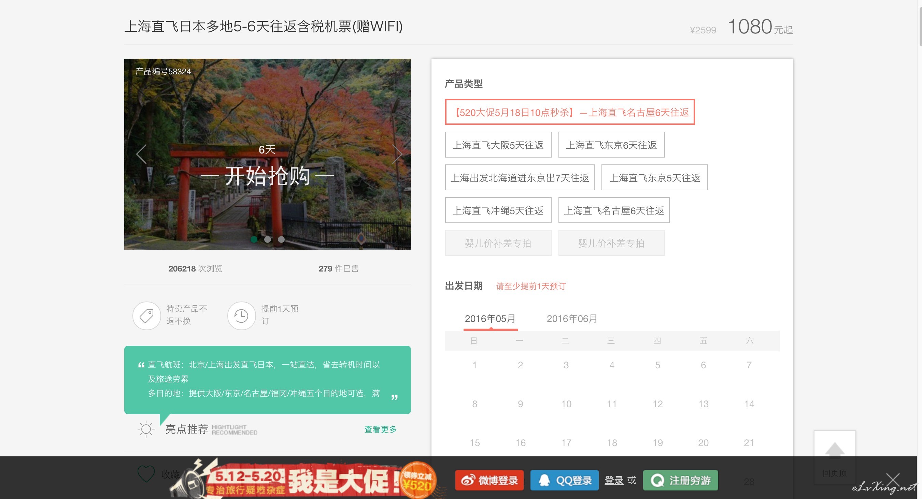922x499 pixels.
Task: Switch to 2016年05月 calendar tab
Action: coord(490,318)
